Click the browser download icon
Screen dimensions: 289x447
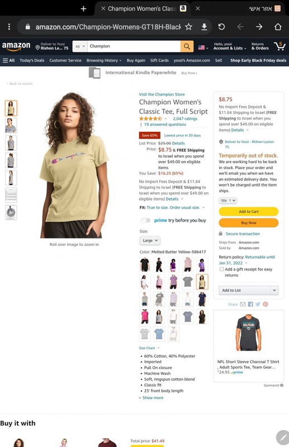pos(204,27)
